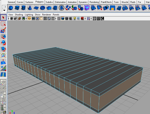
Task: Click the single perspective layout button
Action: pos(3,83)
